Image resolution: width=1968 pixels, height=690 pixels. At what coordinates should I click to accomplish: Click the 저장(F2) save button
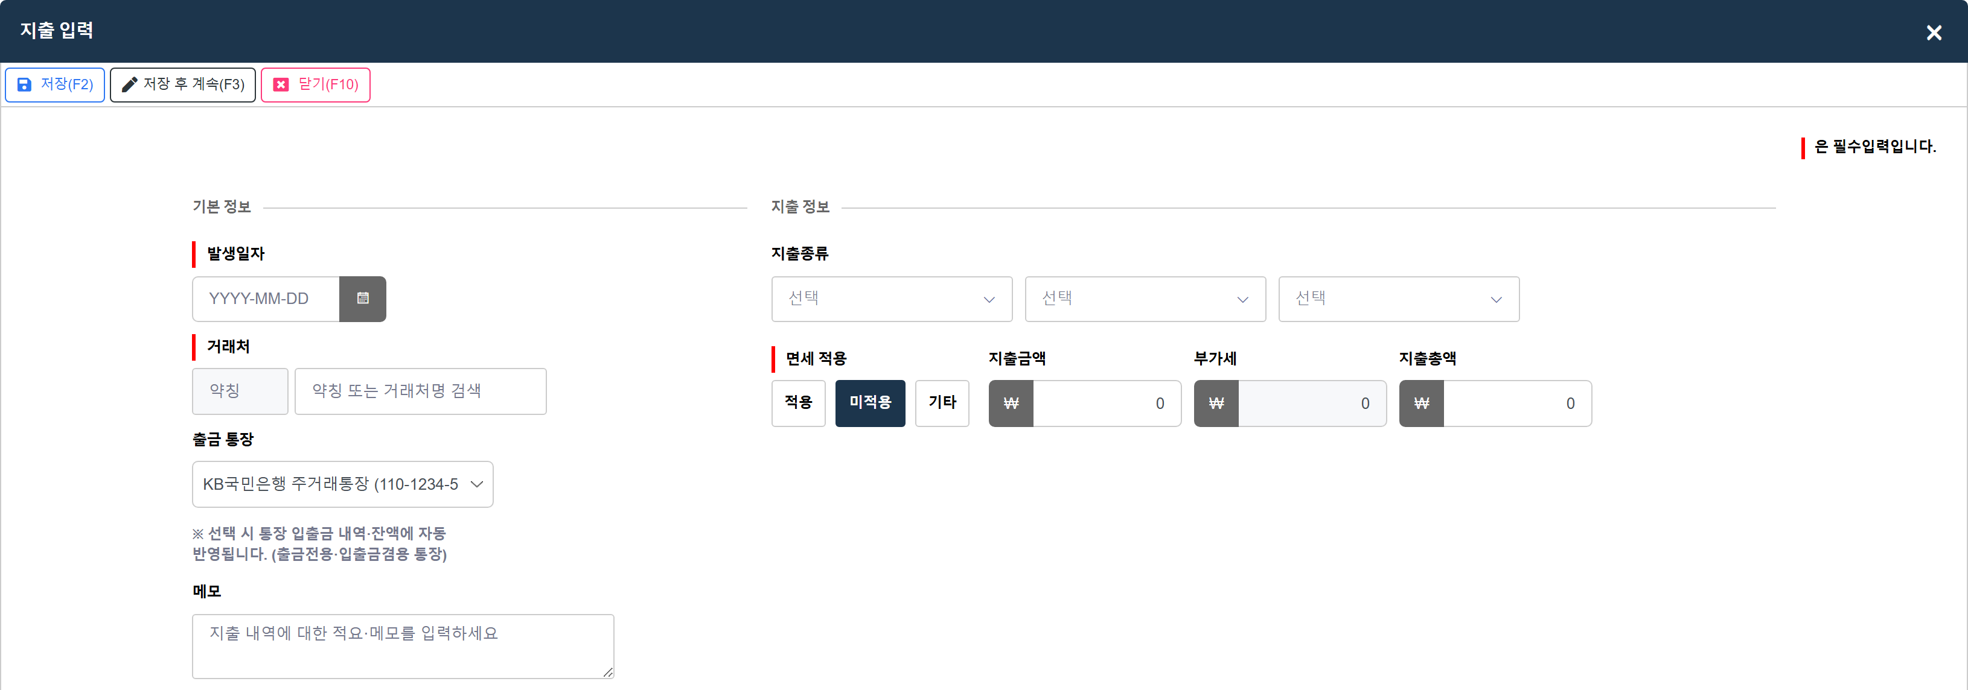pyautogui.click(x=55, y=84)
